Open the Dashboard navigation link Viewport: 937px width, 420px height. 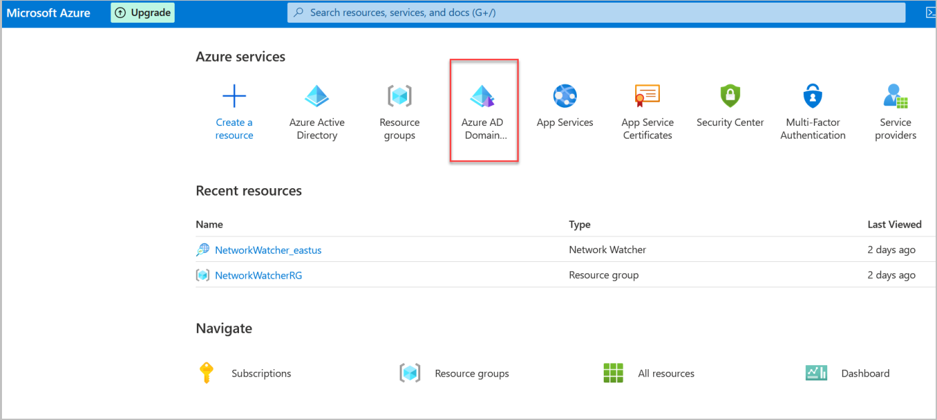click(x=865, y=373)
